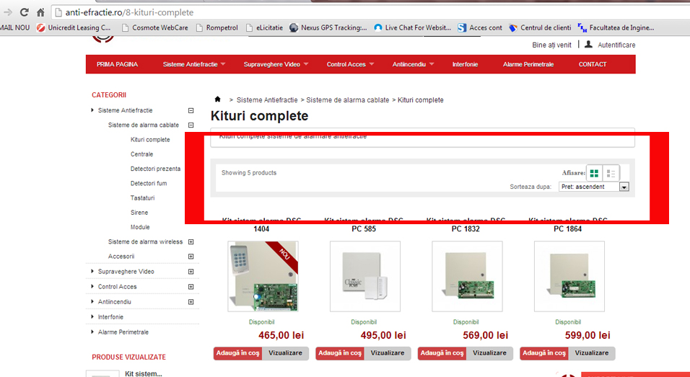The height and width of the screenshot is (377, 690).
Task: Click Vizualizare for the 569,00 lei kit
Action: click(489, 353)
